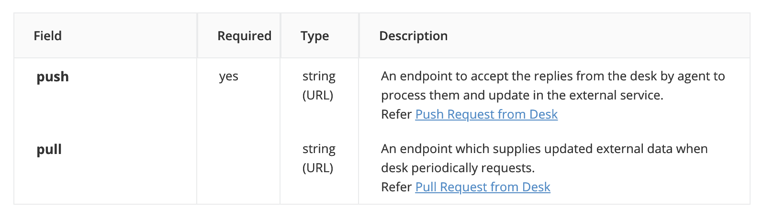Image resolution: width=763 pixels, height=220 pixels.
Task: Click the Field column header
Action: (47, 36)
